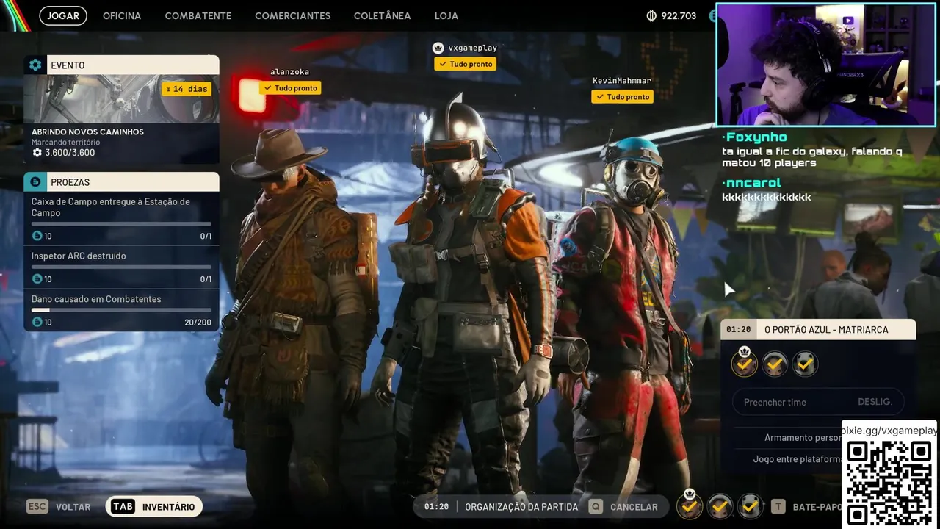
Task: Cancel matchmaking with CANCELAR
Action: 634,507
